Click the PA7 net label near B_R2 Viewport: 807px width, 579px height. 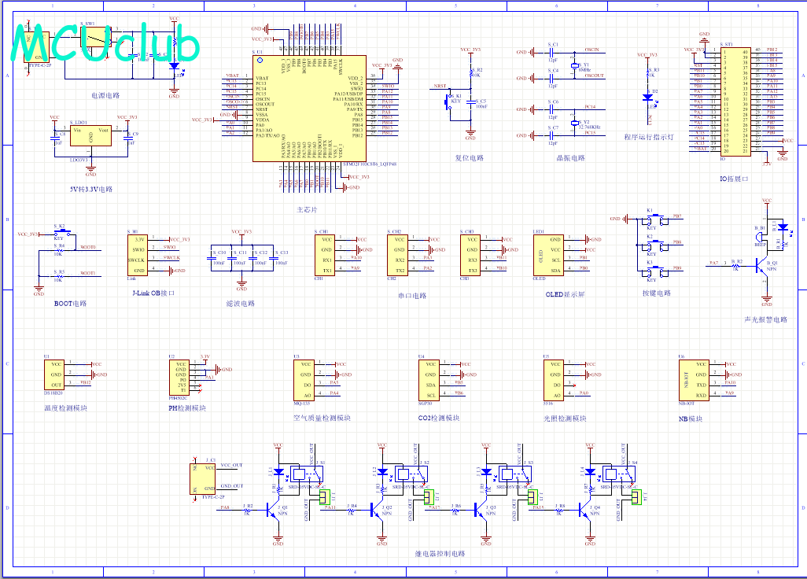(713, 263)
